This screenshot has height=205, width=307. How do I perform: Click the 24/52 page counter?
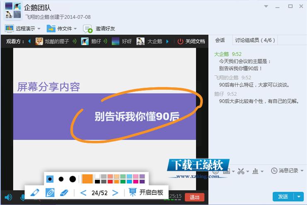(100, 193)
